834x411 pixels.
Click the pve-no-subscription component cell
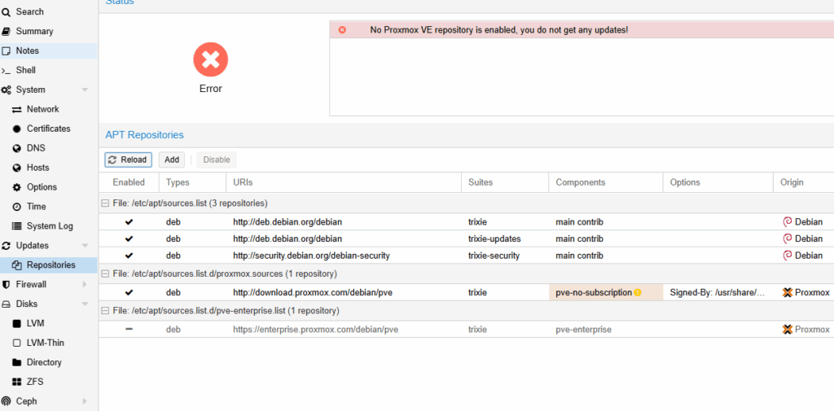tap(606, 292)
